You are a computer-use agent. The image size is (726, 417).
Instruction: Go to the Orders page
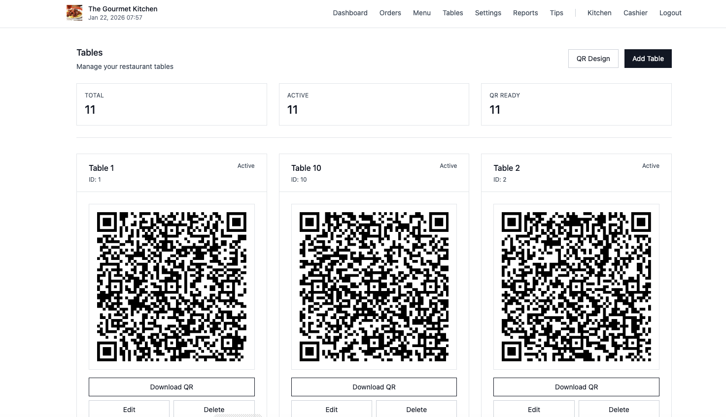click(390, 13)
